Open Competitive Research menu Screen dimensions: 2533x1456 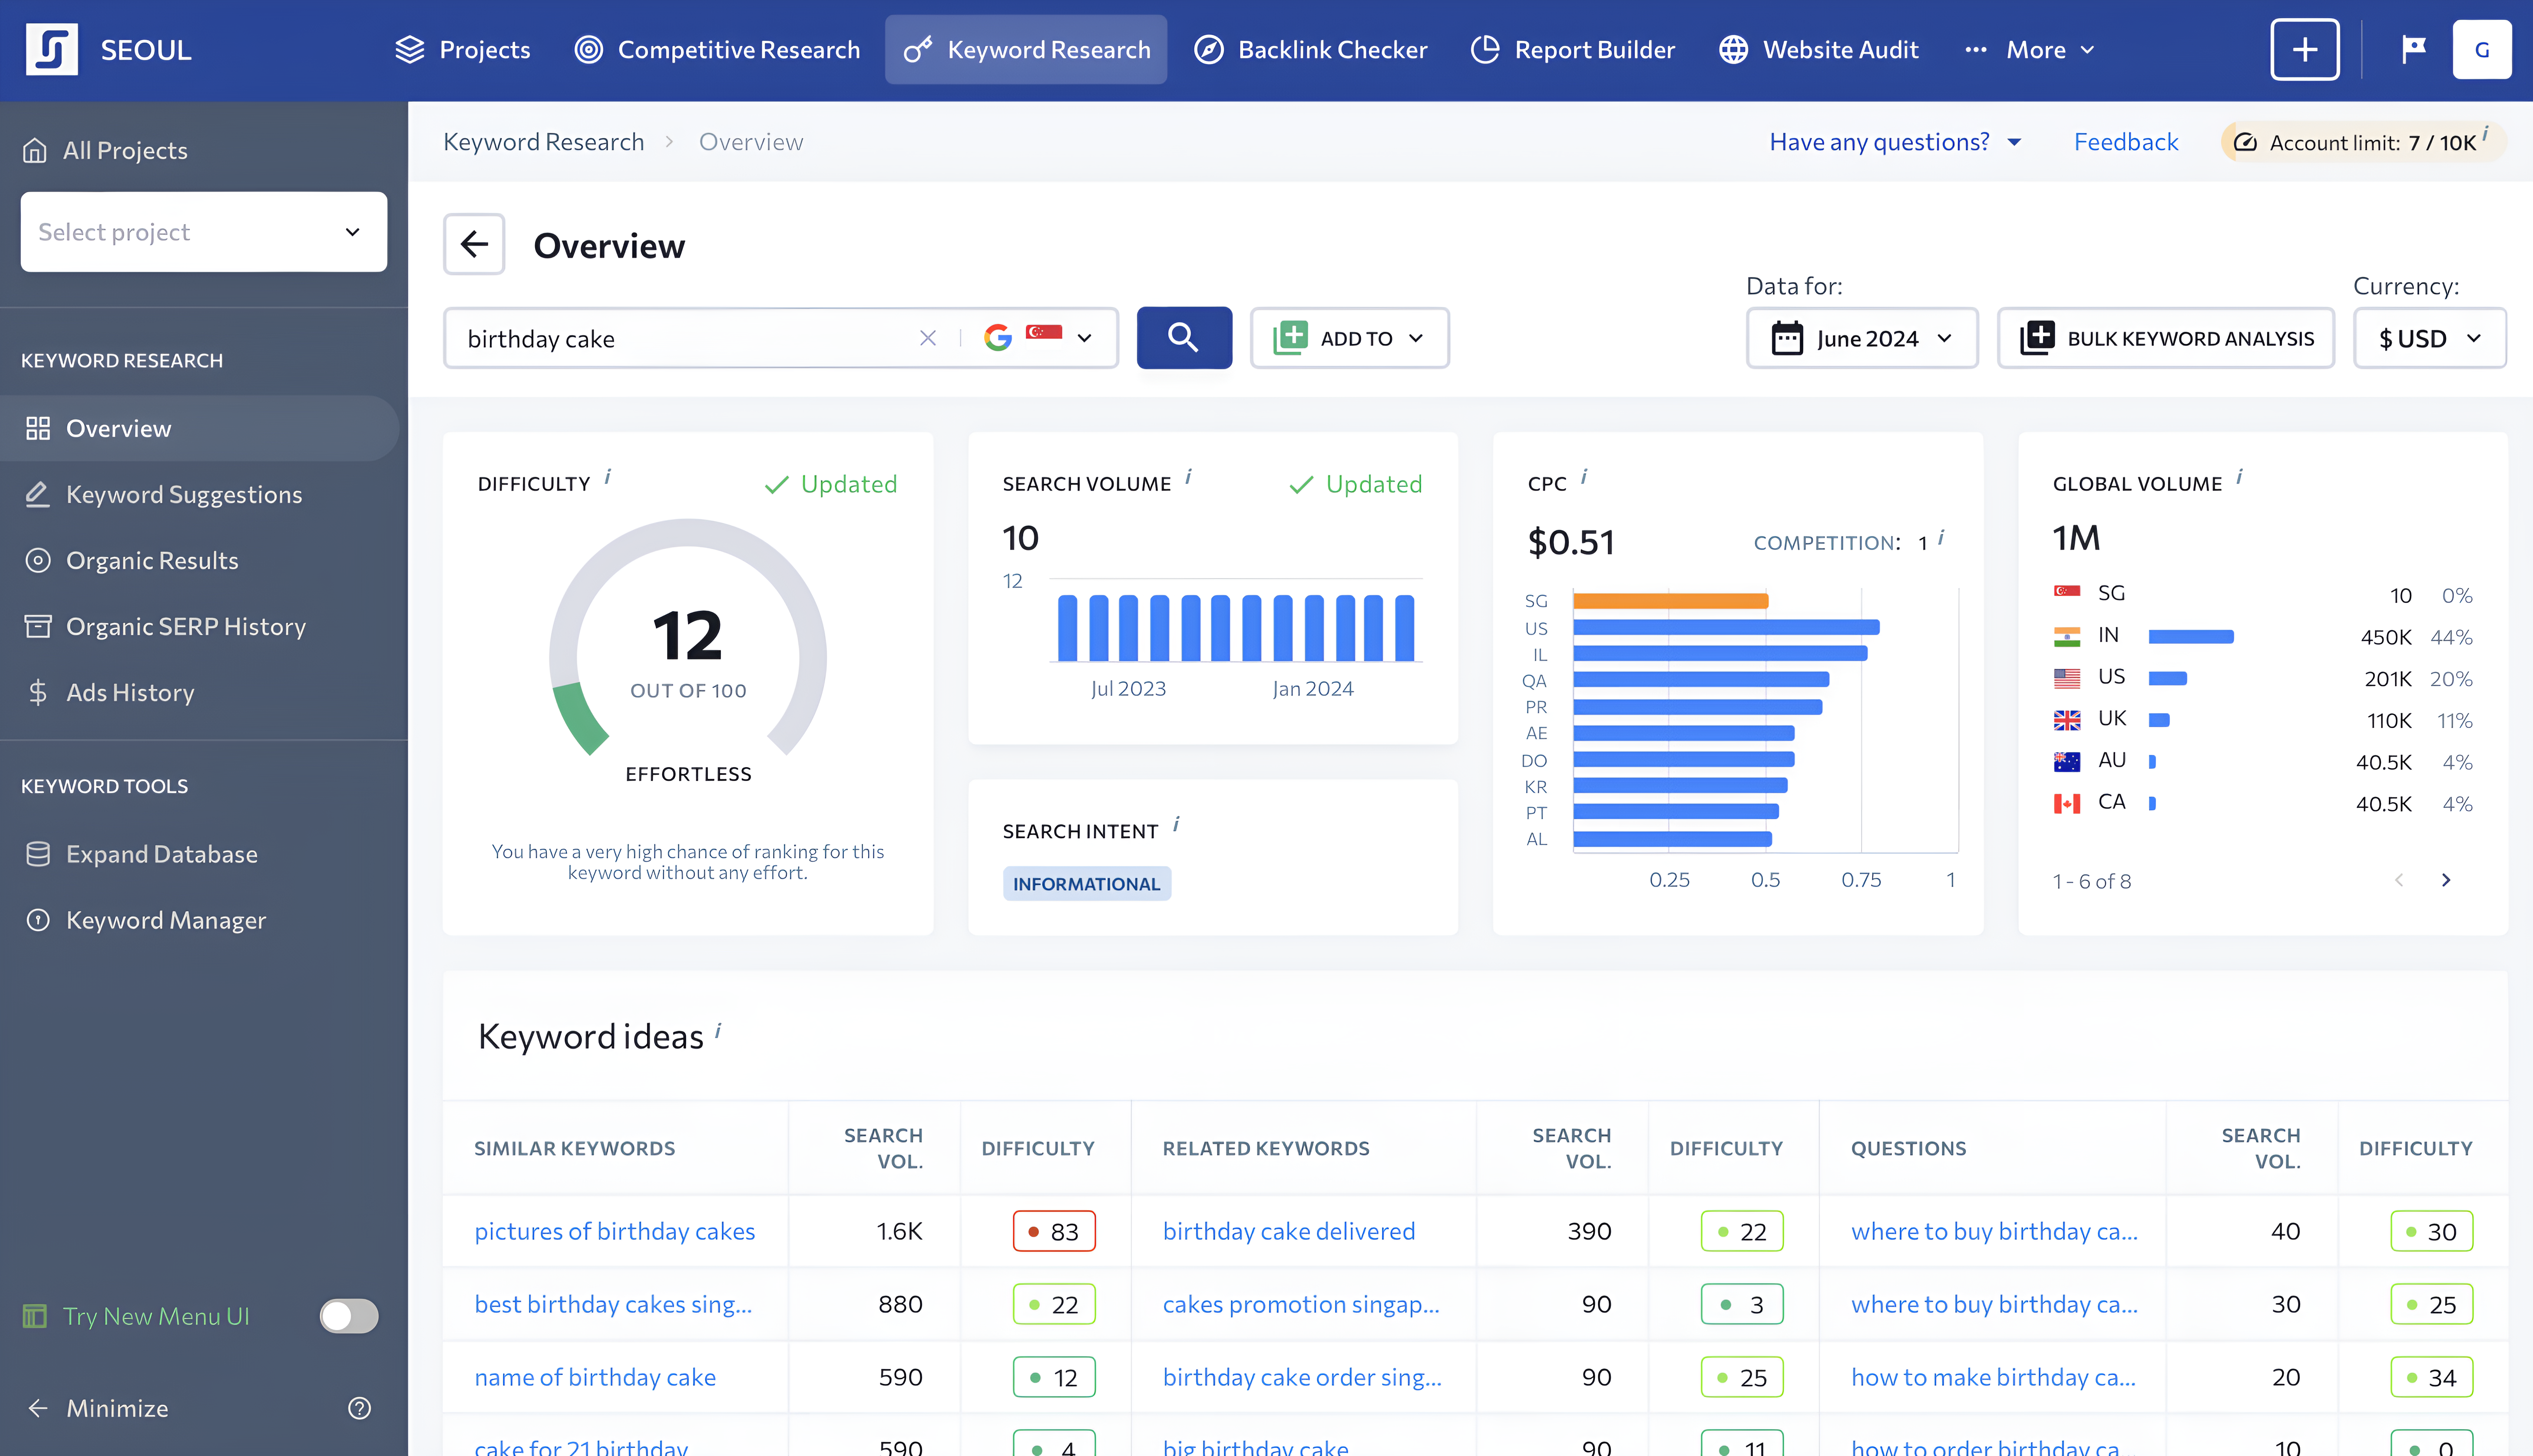pos(716,49)
